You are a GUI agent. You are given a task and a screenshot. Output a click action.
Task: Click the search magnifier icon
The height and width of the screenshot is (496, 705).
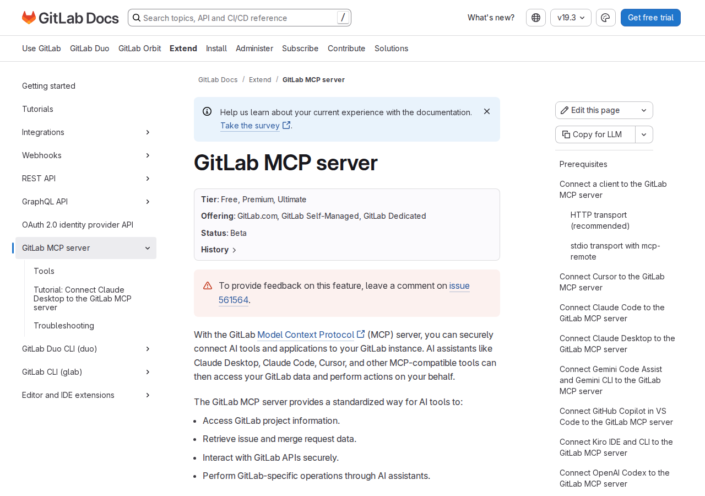coord(136,18)
